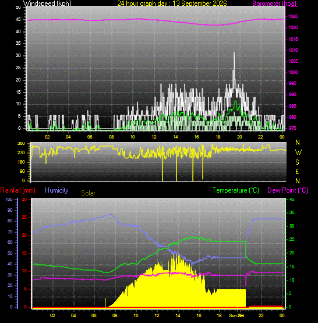Image resolution: width=318 pixels, height=323 pixels.
Task: Click the Barometer (hpa) axis title
Action: [x=274, y=3]
